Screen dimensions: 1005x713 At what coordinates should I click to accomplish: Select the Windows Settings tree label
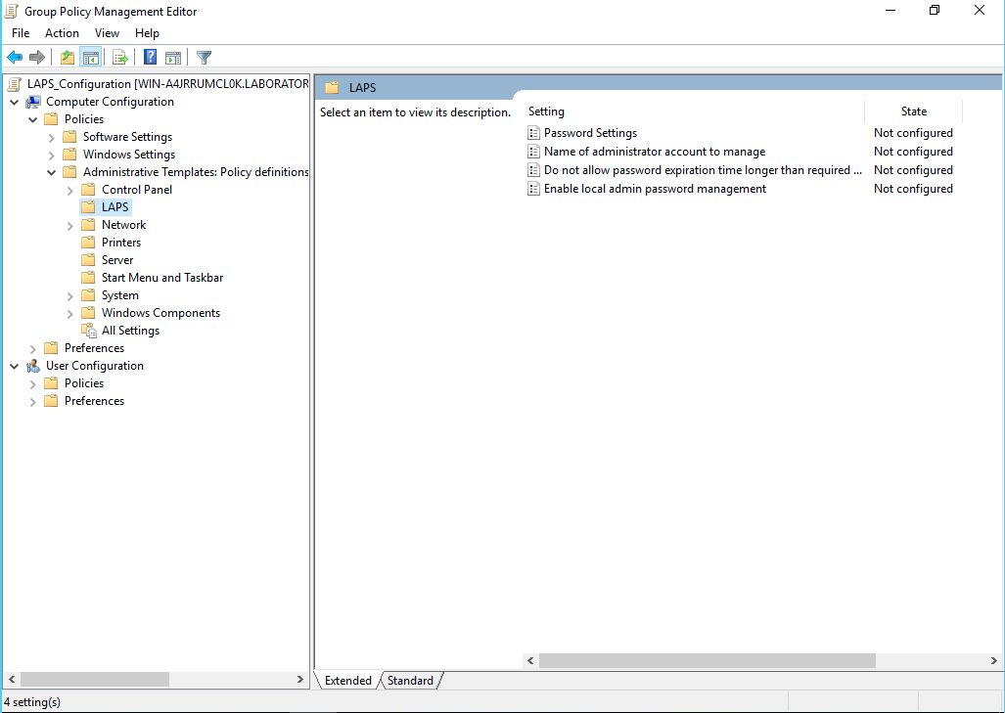tap(129, 156)
